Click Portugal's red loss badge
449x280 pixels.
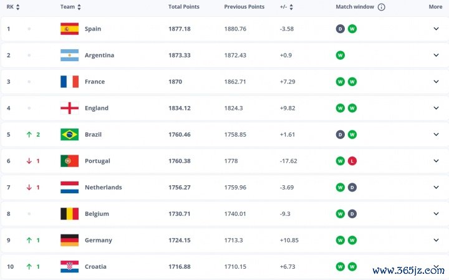click(x=352, y=161)
